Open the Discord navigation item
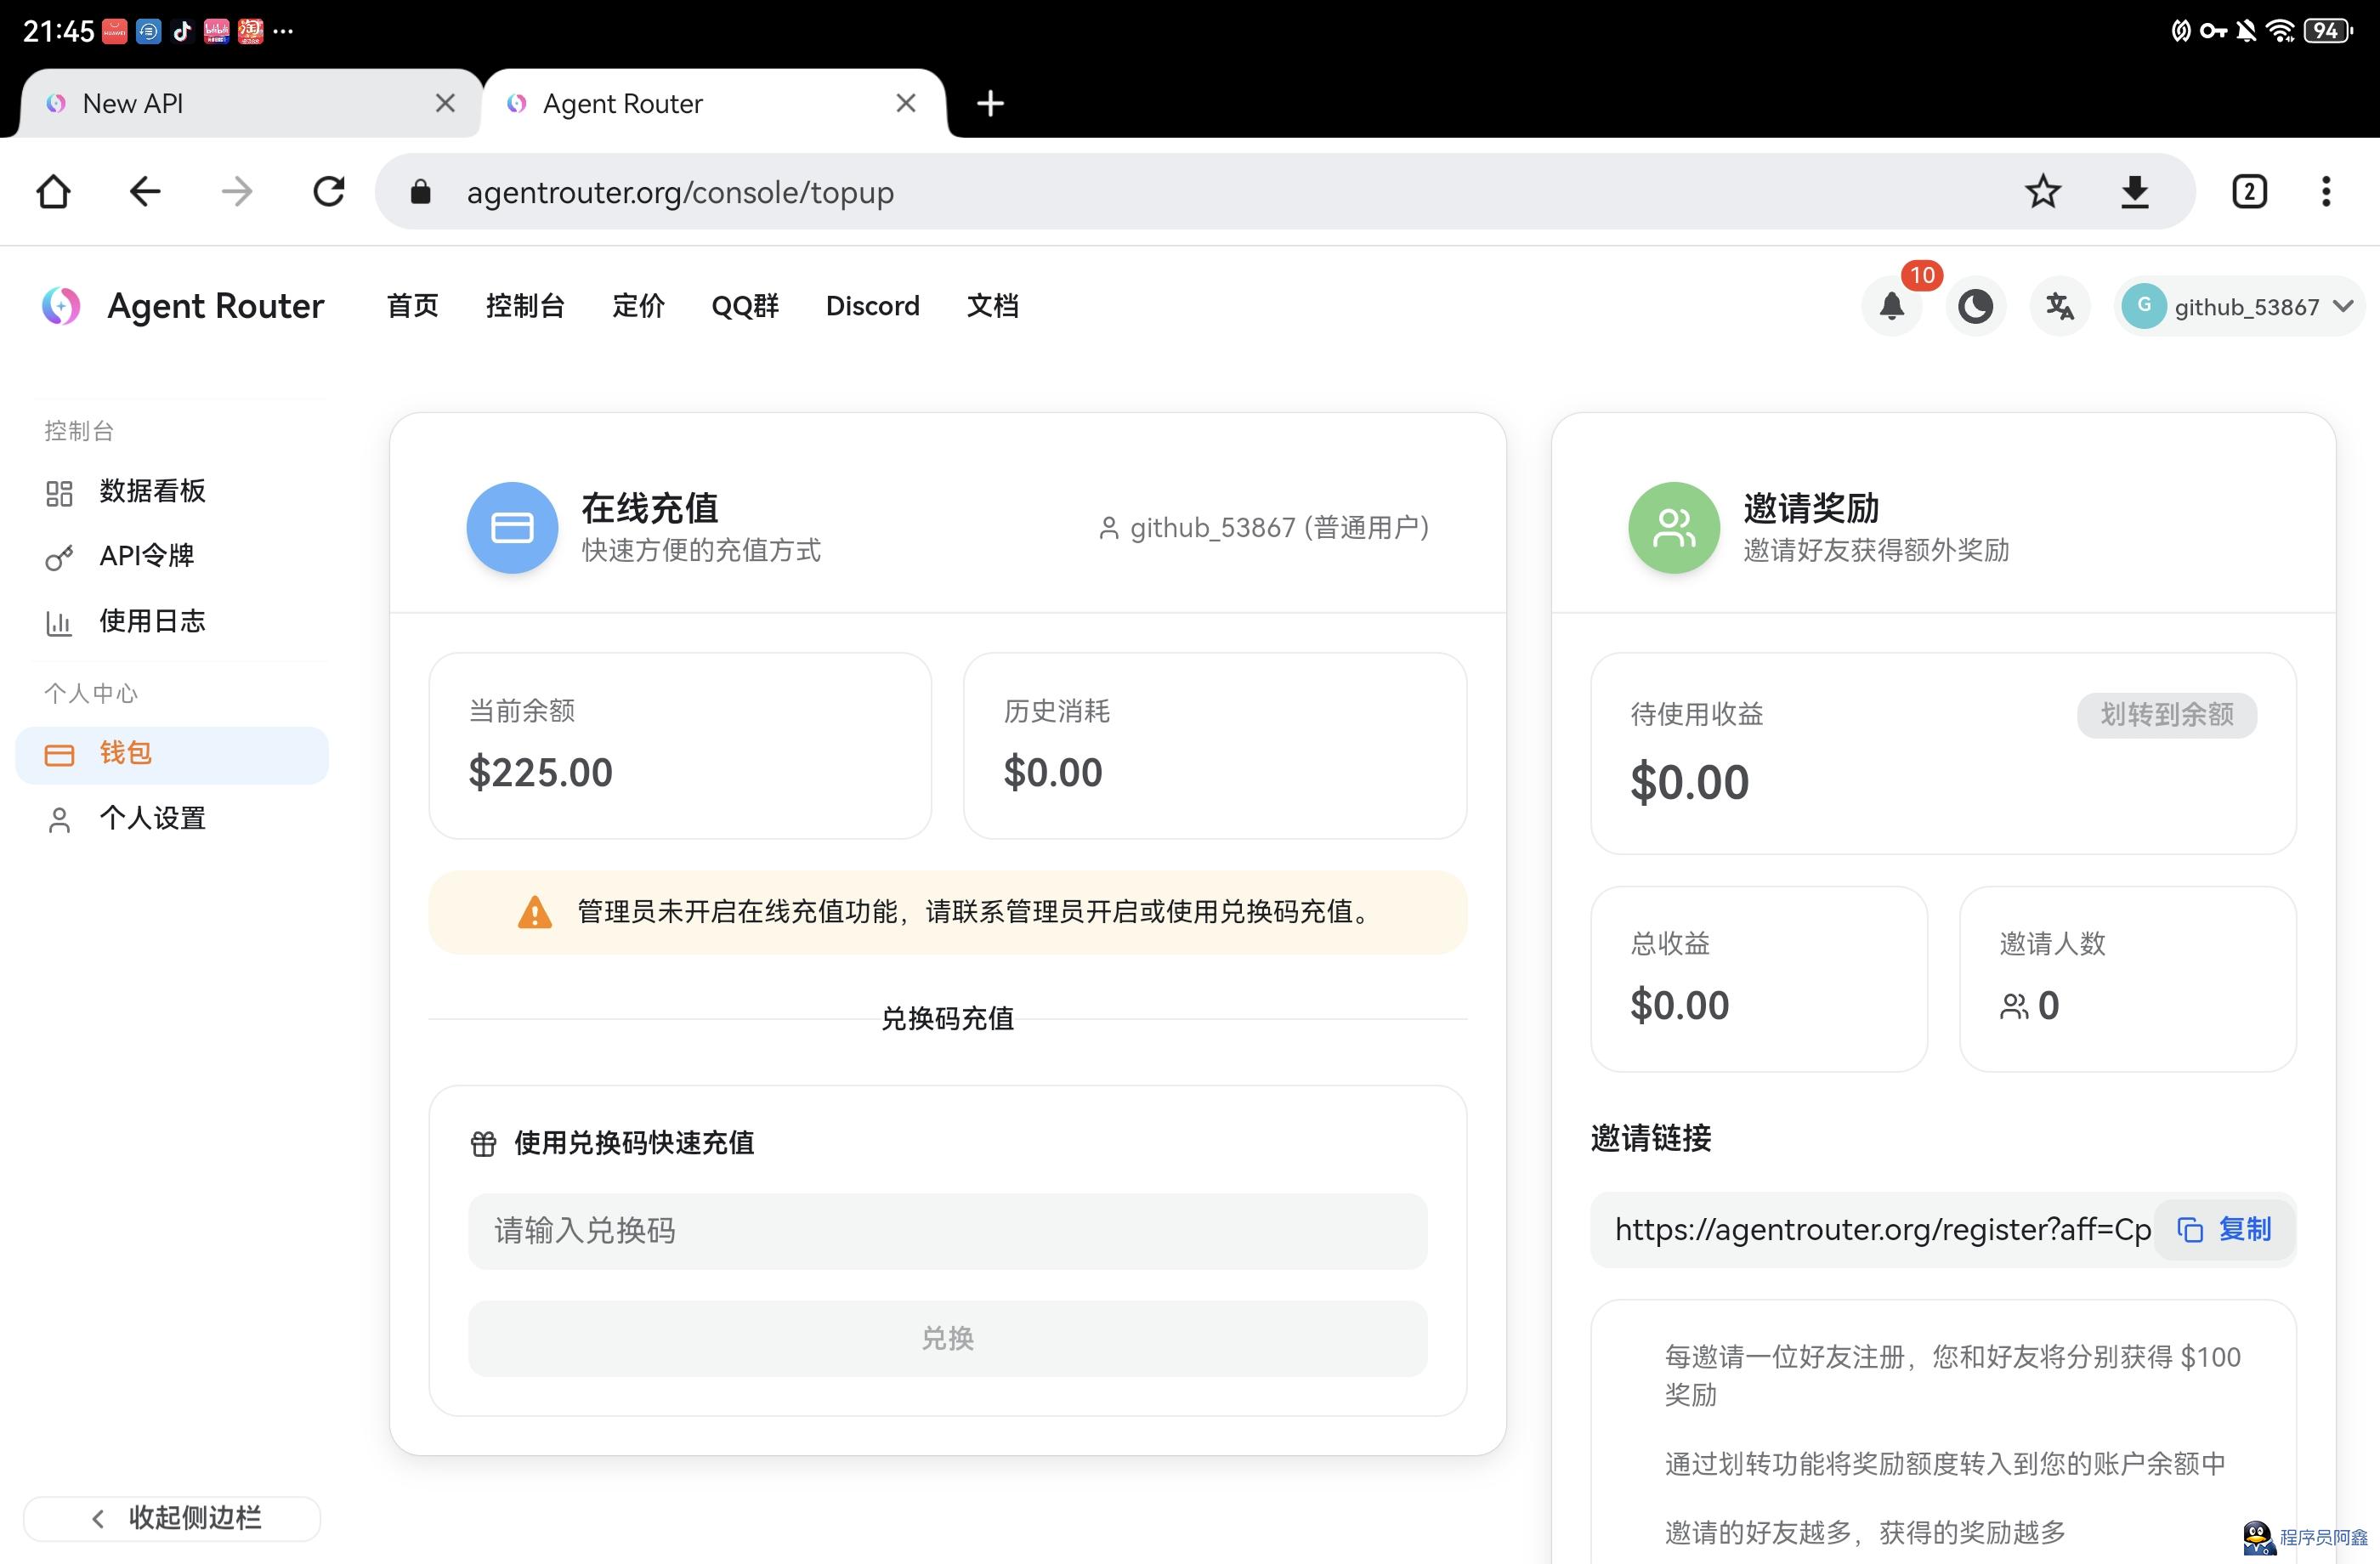Screen dimensions: 2380x1564 click(x=872, y=306)
